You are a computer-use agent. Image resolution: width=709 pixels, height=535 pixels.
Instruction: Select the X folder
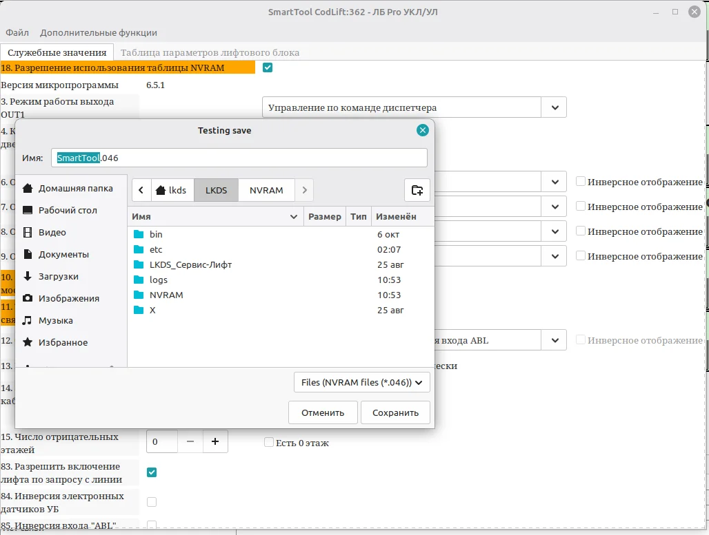(280, 310)
